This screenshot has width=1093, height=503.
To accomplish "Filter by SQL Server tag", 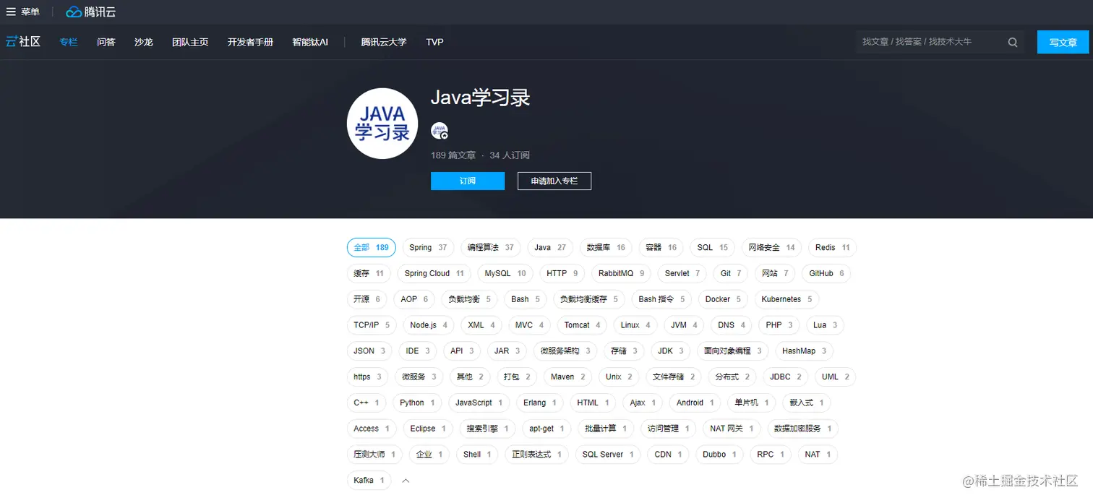I will 608,455.
